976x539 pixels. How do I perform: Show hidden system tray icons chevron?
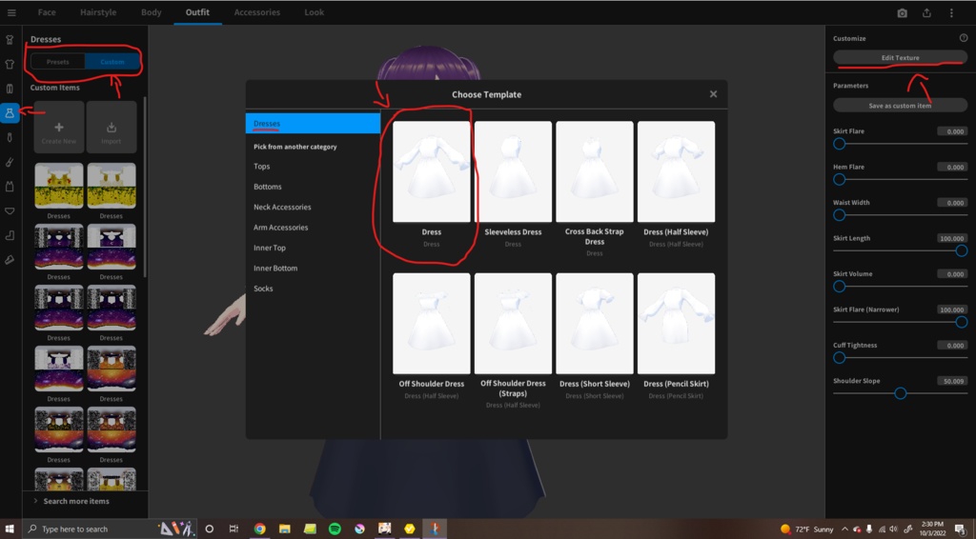844,529
